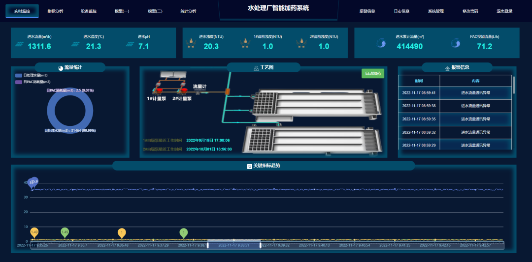The height and width of the screenshot is (262, 532).
Task: Switch to the 指标分析 tab
Action: pyautogui.click(x=55, y=11)
